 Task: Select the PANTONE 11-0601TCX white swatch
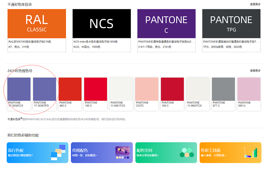[121, 89]
